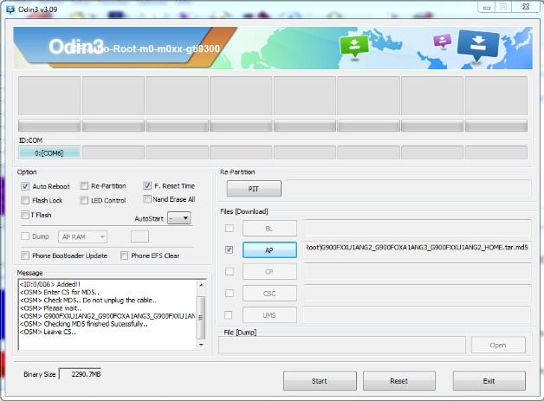Open the AP RAM dump dropdown

tap(82, 237)
